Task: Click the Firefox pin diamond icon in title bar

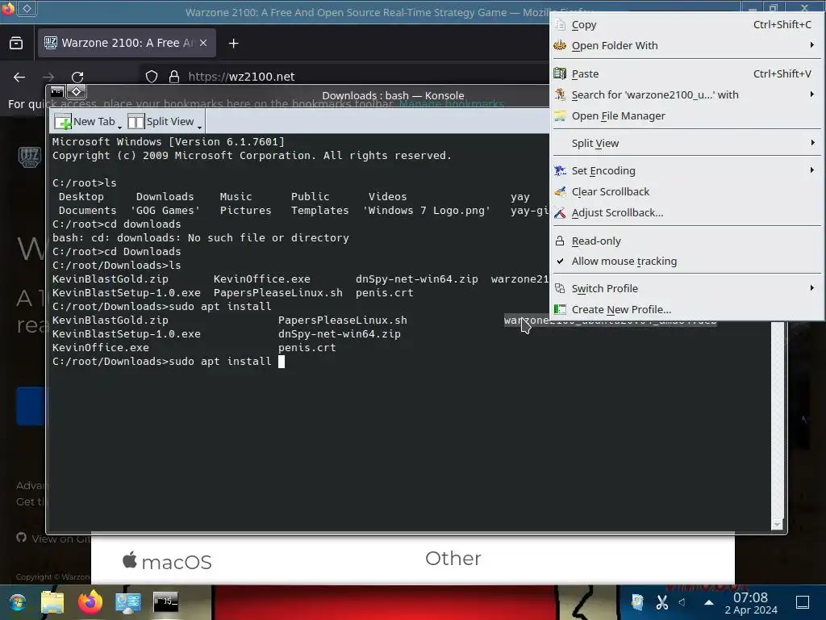Action: point(27,8)
